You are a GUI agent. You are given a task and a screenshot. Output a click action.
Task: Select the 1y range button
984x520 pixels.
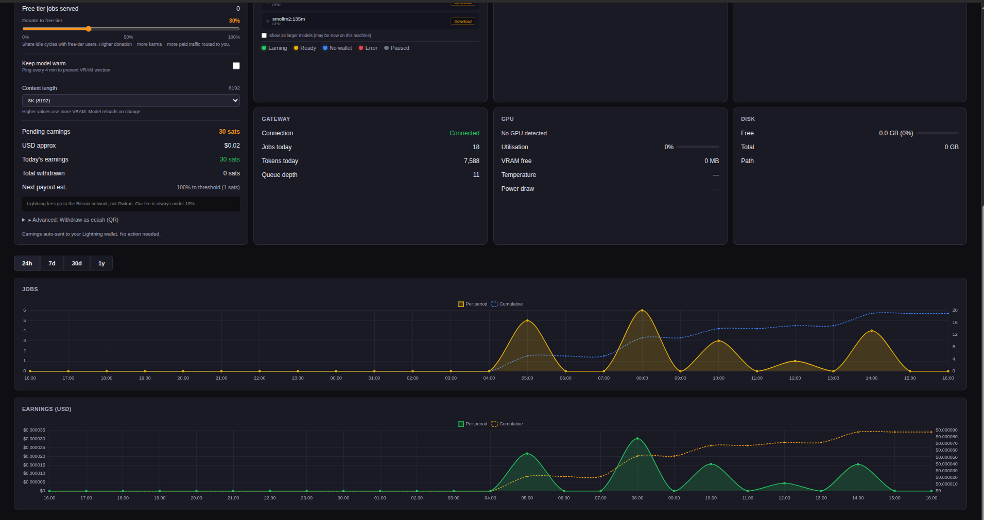(101, 263)
